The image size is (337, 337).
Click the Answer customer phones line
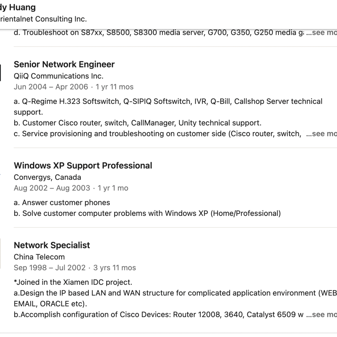[62, 202]
